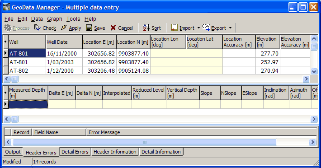The height and width of the screenshot is (168, 321).
Task: Click the Error Message column header
Action: point(201,132)
